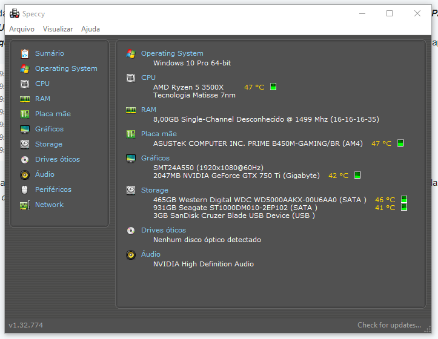Select Sumário in the sidebar
The height and width of the screenshot is (339, 438).
tap(50, 53)
